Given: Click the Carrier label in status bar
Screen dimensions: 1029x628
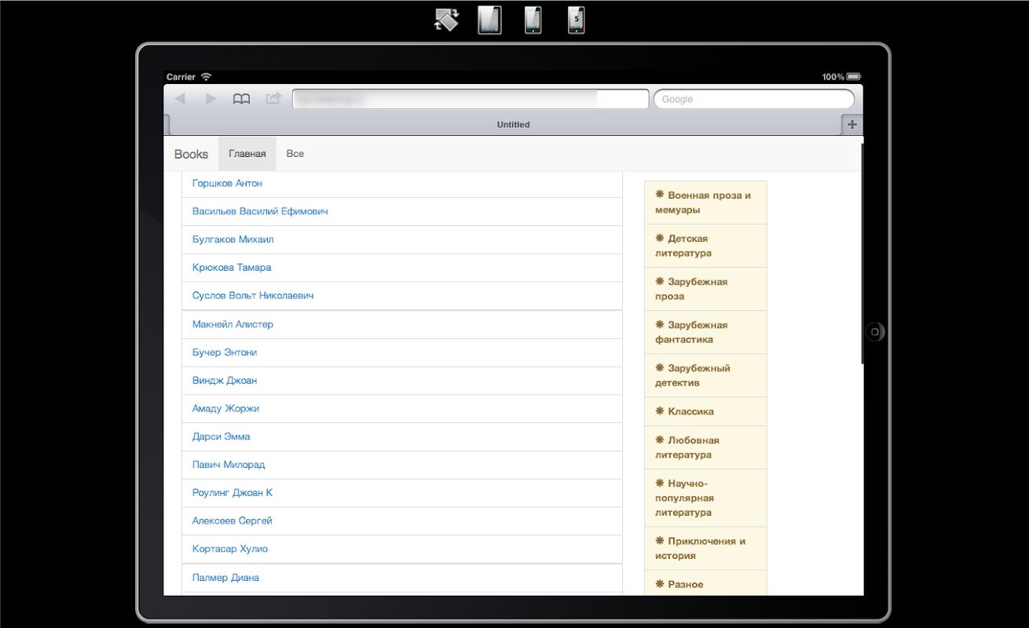Looking at the screenshot, I should pyautogui.click(x=181, y=77).
